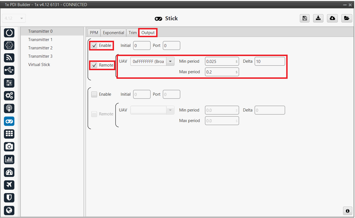Click the Min period field showing 0.025
The image size is (355, 218).
(220, 61)
